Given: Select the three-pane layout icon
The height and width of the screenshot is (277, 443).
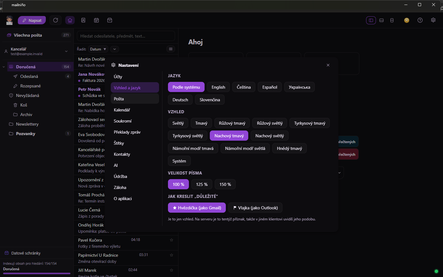Looking at the screenshot, I should [371, 20].
